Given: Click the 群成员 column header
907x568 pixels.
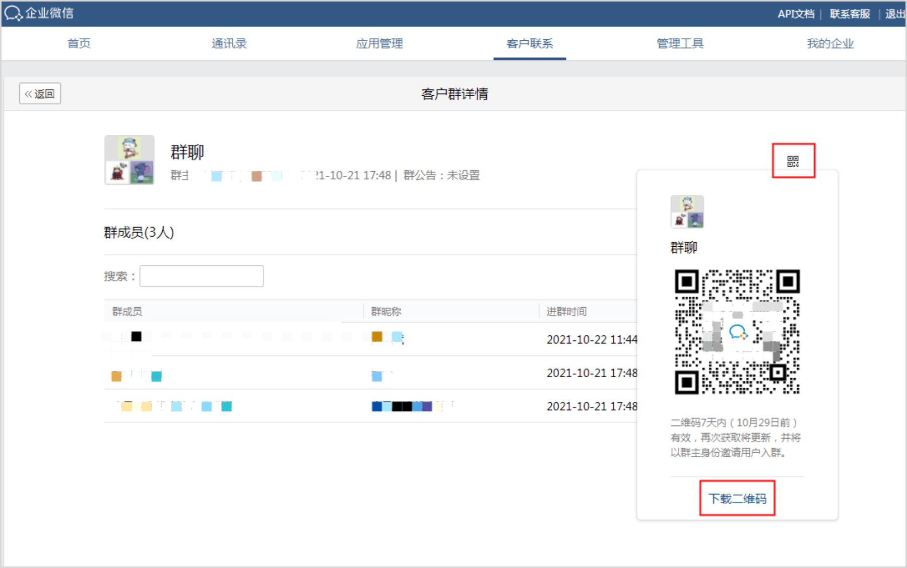Looking at the screenshot, I should tap(127, 312).
